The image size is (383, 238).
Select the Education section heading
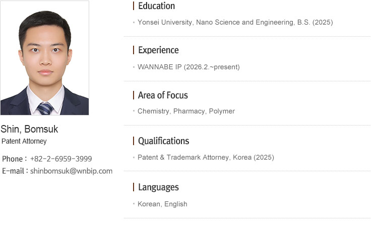pos(156,6)
